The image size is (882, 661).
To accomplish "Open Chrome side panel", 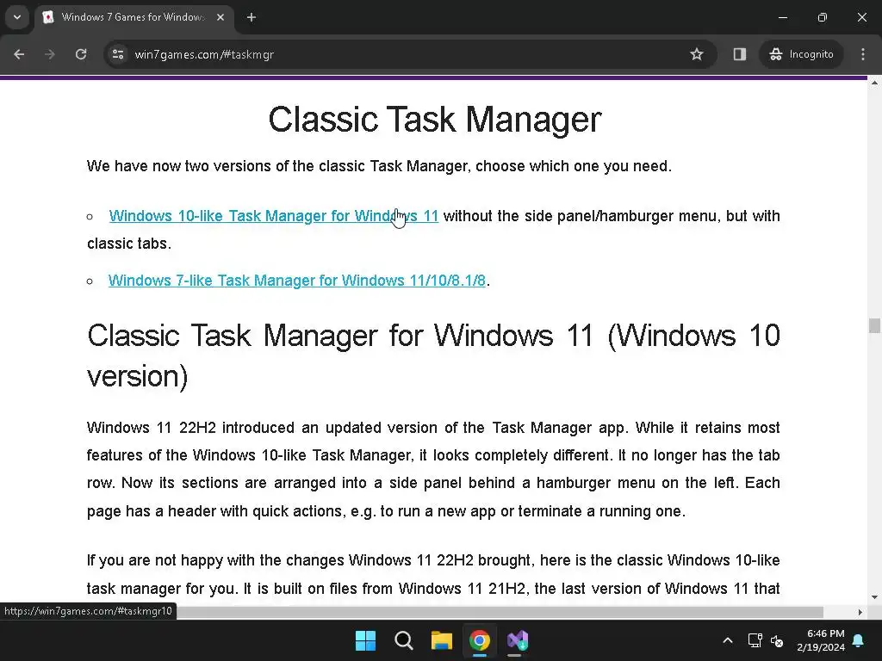I will click(x=739, y=54).
